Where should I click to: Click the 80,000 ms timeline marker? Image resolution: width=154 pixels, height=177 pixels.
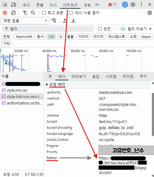tap(106, 51)
